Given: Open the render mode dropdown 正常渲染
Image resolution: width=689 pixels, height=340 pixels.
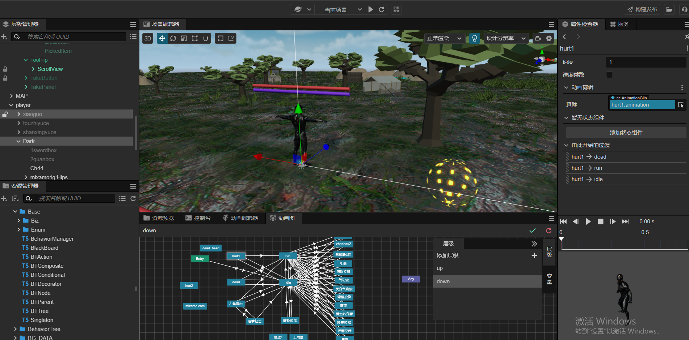Looking at the screenshot, I should [444, 38].
